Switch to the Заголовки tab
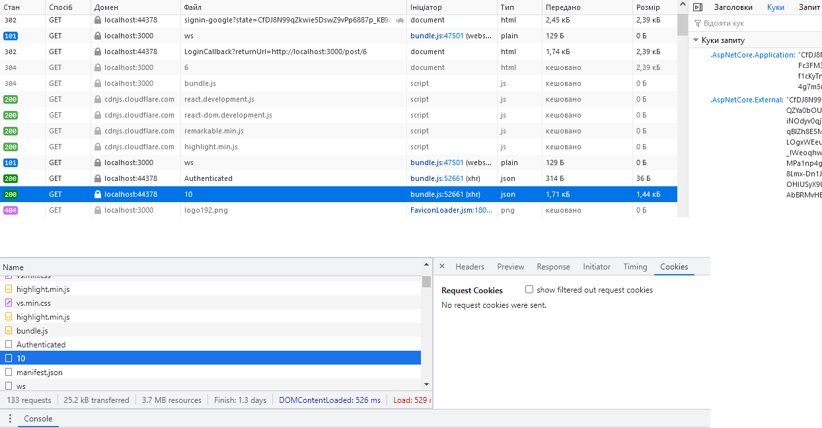Screen dimensions: 822x428 point(733,7)
